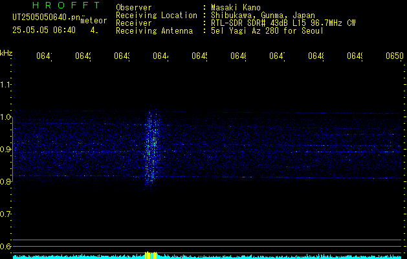Click the 0641 time axis marker
Screen dimensions: 407x259
(x=44, y=56)
